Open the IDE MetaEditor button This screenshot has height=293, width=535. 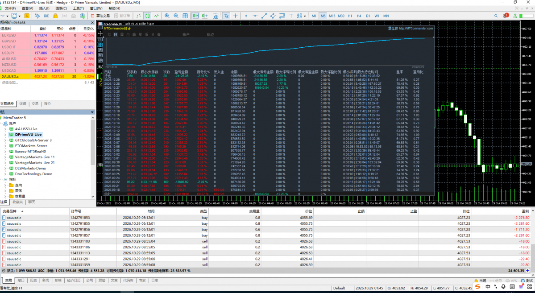click(x=46, y=16)
